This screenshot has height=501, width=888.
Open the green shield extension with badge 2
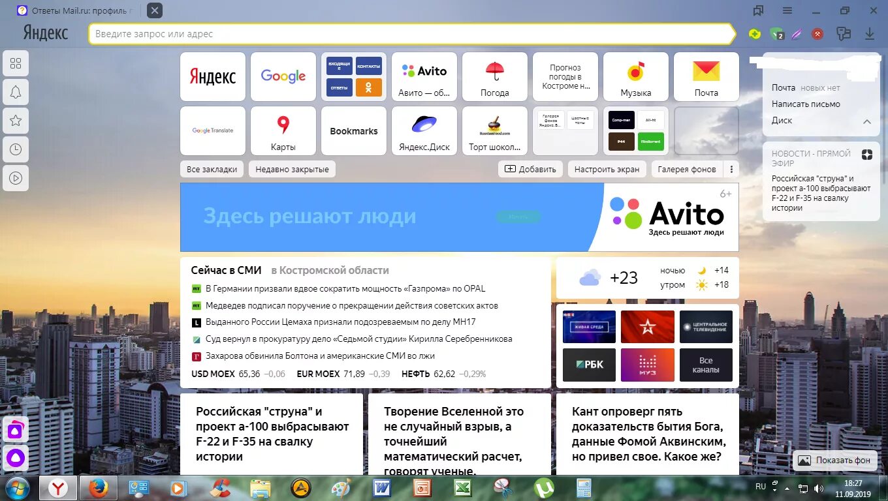(776, 34)
